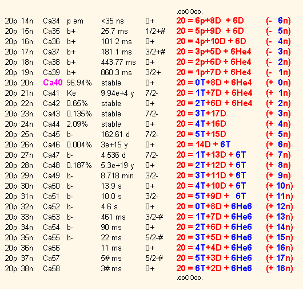Click the 20p 28n nucleon count
This screenshot has width=303, height=289.
point(19,166)
